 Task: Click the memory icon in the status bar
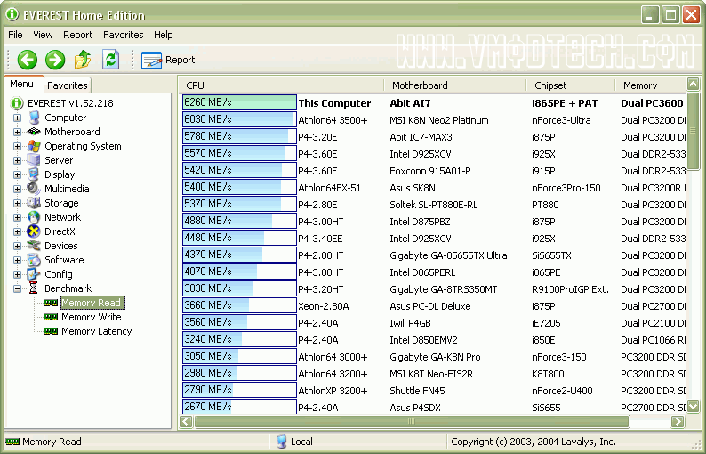[12, 442]
